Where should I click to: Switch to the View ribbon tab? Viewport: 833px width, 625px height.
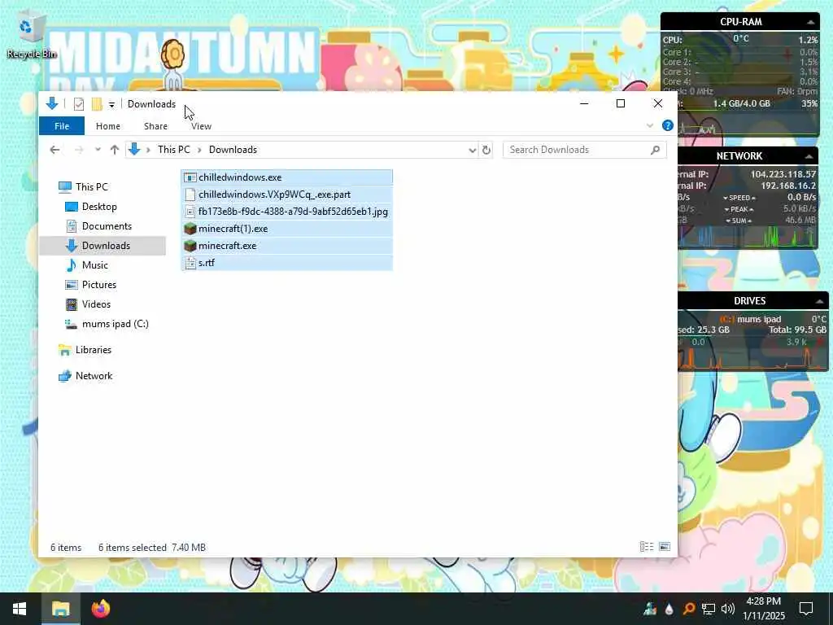(x=202, y=126)
